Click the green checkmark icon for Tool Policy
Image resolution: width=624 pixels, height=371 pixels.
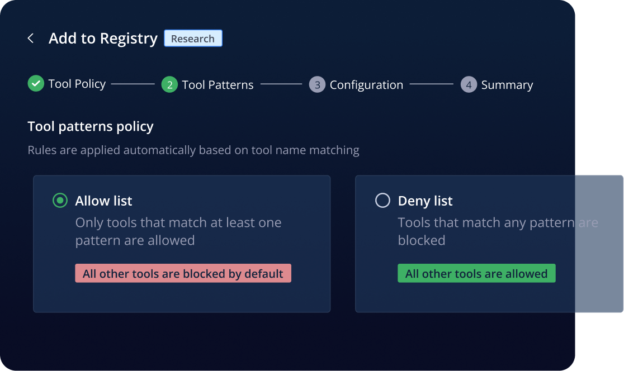36,84
